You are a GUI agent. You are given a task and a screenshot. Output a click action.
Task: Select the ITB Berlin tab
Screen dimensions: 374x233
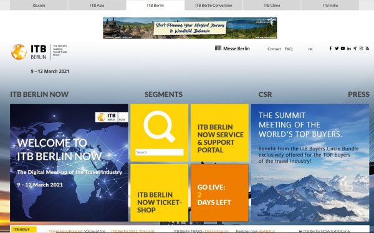[x=155, y=5]
